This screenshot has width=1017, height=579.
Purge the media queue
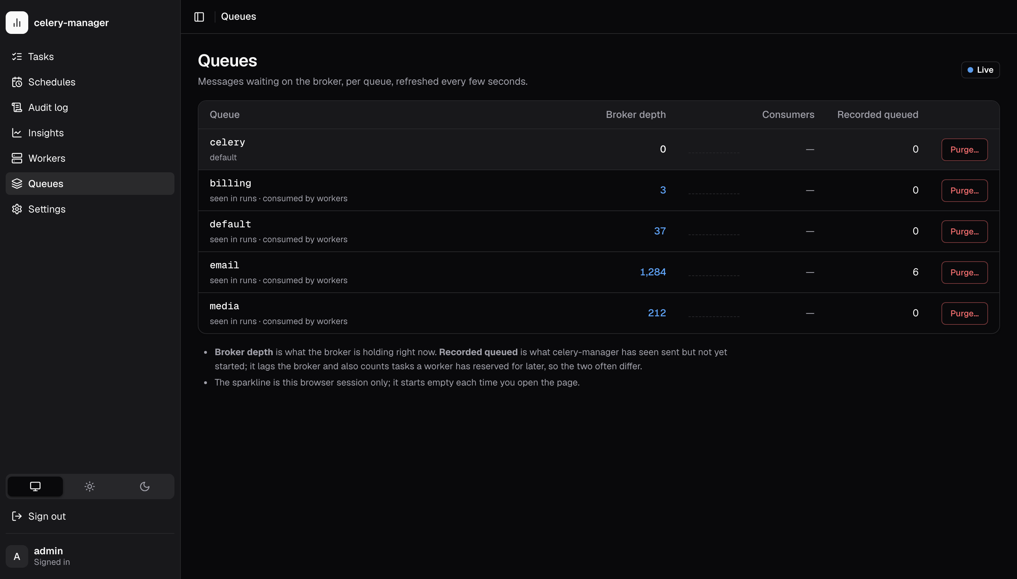click(964, 314)
